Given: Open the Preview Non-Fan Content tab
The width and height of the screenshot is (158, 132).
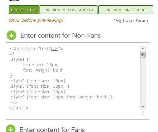Looking at the screenshot, I should (x=69, y=10).
